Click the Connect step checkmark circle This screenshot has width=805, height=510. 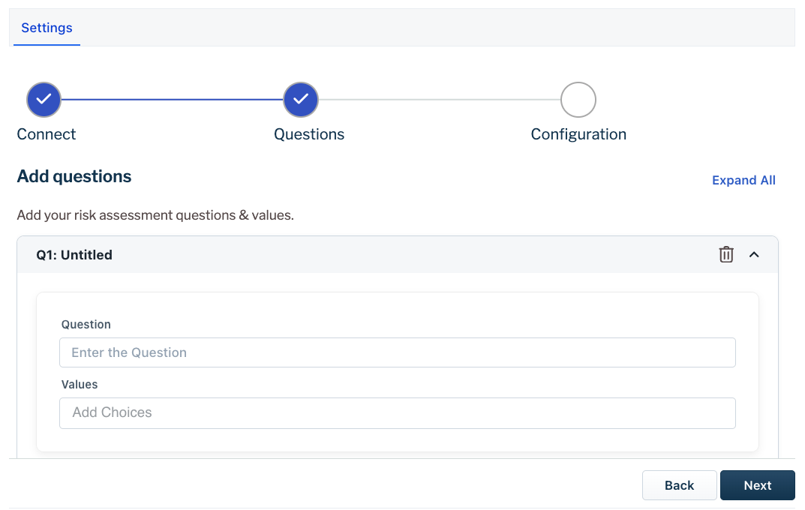44,100
